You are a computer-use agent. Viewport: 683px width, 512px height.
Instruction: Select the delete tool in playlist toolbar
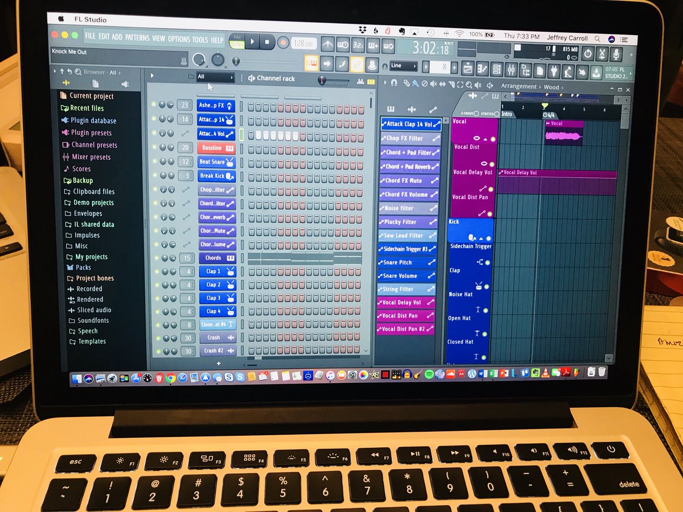(x=424, y=84)
